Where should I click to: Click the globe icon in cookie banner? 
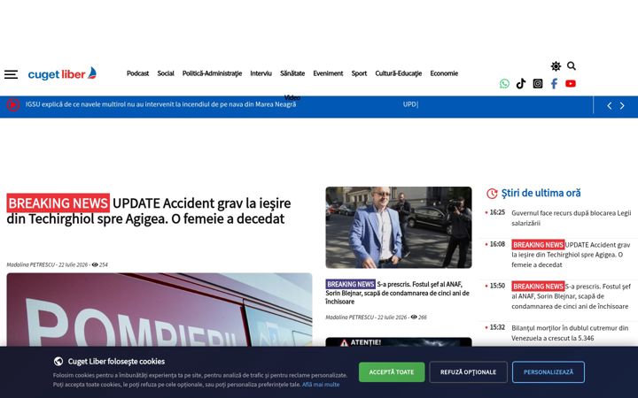tap(58, 361)
